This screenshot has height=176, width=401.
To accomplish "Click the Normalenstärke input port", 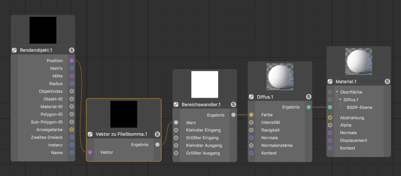I will 251,145.
